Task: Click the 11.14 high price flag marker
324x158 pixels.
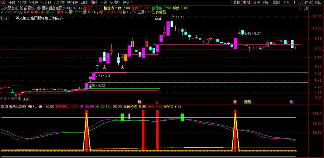Action: tap(179, 17)
